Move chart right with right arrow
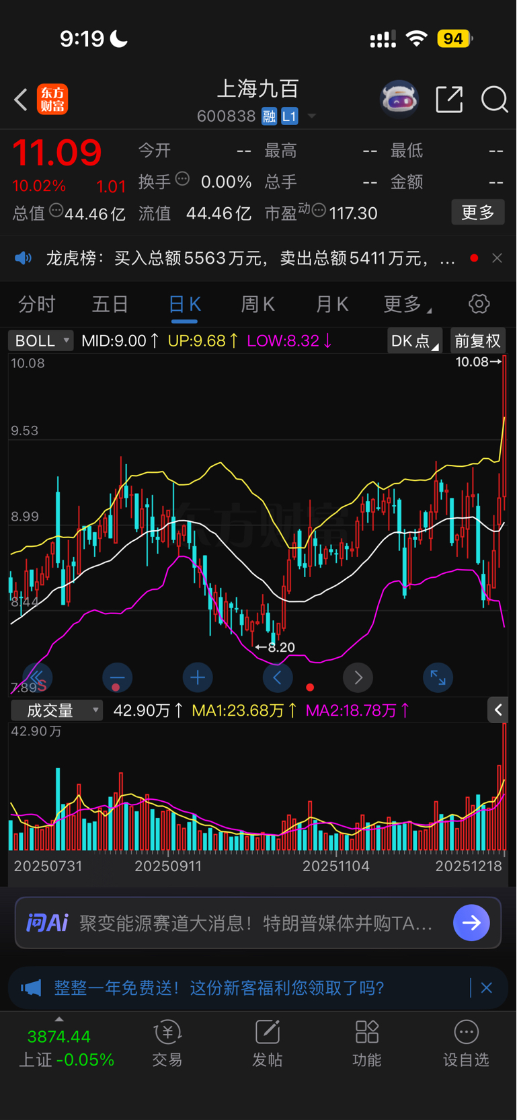This screenshot has height=1120, width=517. pos(358,677)
